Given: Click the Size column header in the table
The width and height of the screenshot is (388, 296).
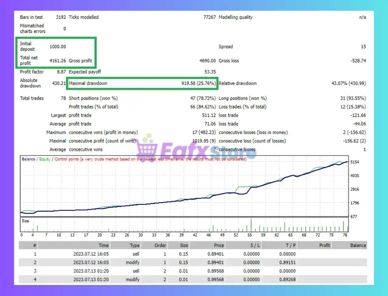Looking at the screenshot, I should pyautogui.click(x=184, y=245).
